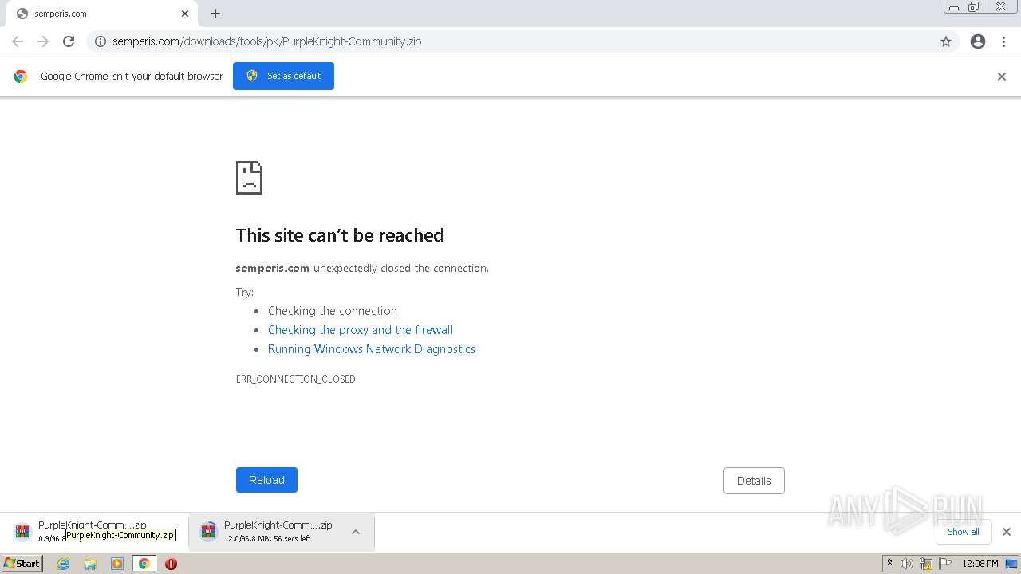Click the sad page error icon
Viewport: 1021px width, 574px height.
pos(249,178)
